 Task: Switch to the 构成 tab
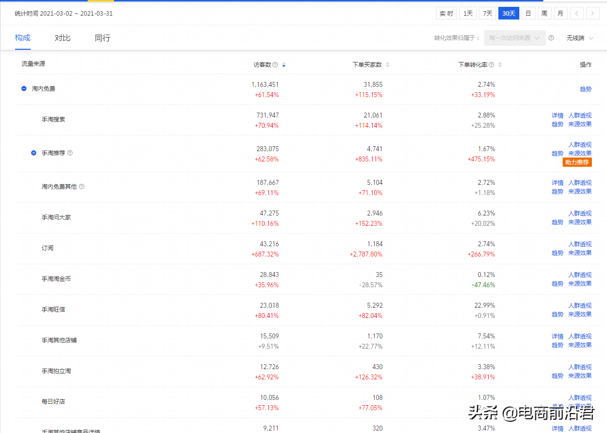[x=23, y=38]
